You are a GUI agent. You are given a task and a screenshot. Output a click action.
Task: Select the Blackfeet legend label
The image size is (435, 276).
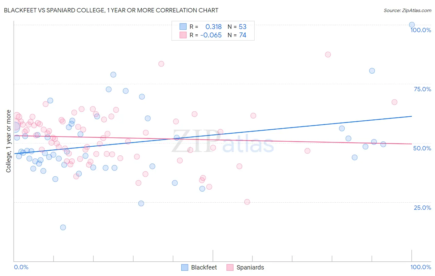click(x=204, y=267)
